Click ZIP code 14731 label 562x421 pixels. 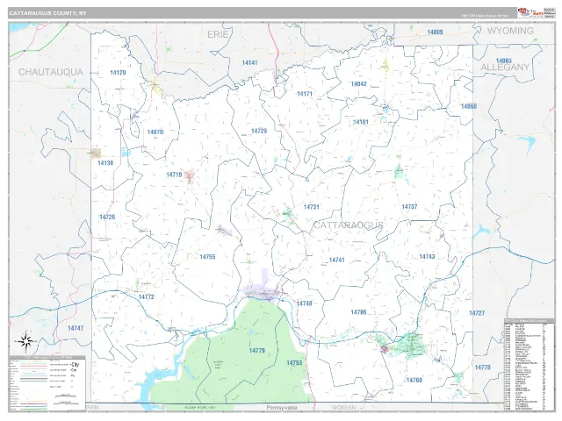(x=312, y=207)
